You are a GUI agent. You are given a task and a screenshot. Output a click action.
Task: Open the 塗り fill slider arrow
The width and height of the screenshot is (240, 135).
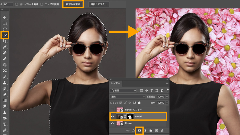coord(167,103)
